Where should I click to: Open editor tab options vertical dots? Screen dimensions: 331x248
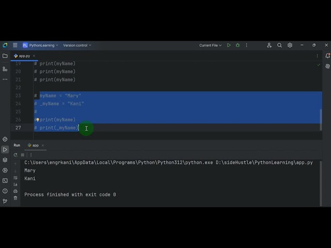(x=317, y=56)
